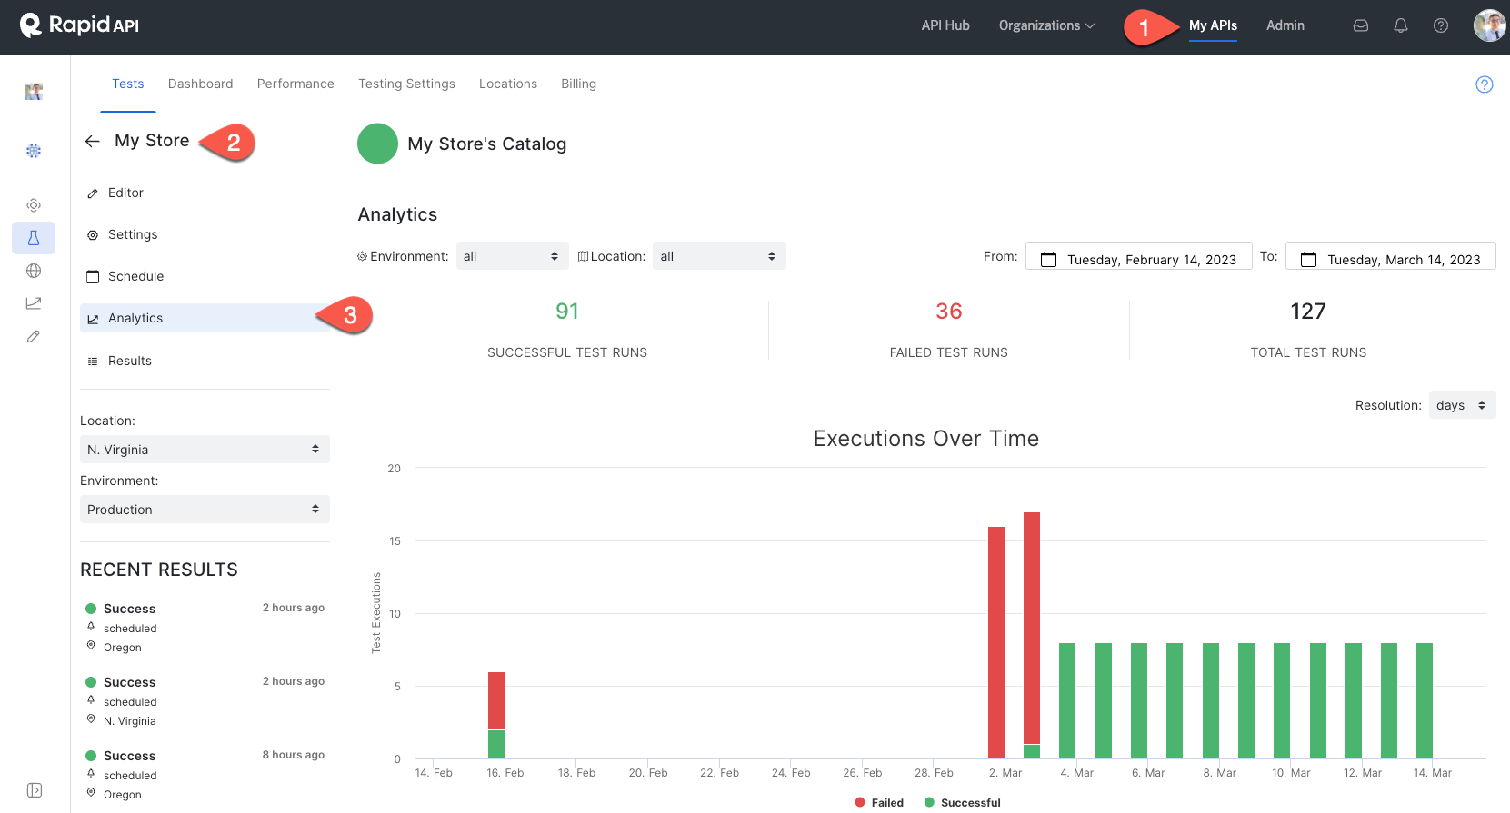1510x813 pixels.
Task: Click the 36 failed test runs count
Action: pos(949,312)
